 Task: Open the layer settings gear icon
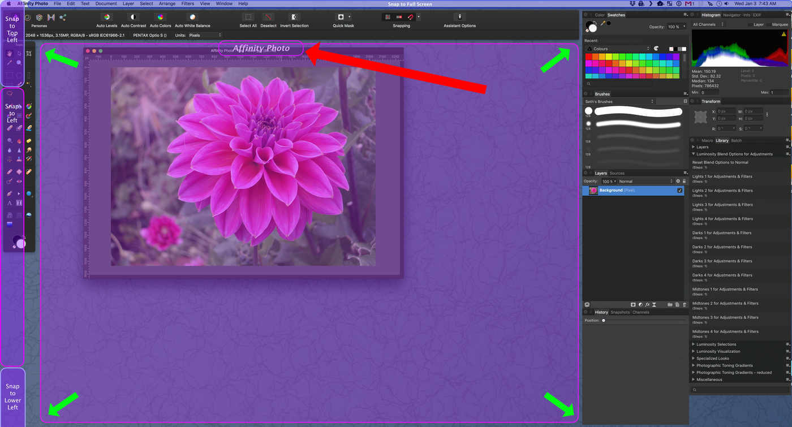[678, 181]
